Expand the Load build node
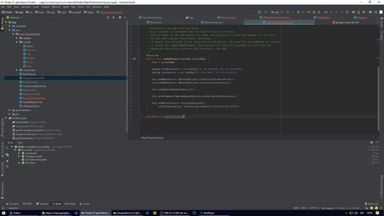 click(19, 153)
